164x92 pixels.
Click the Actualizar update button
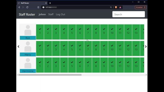click(x=141, y=7)
